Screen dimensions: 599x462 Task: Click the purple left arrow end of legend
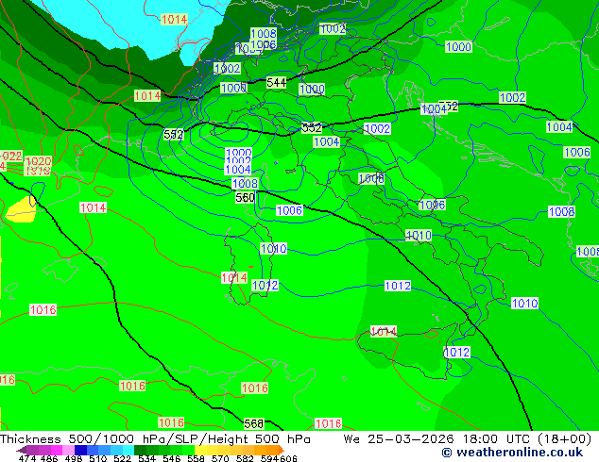coord(22,450)
